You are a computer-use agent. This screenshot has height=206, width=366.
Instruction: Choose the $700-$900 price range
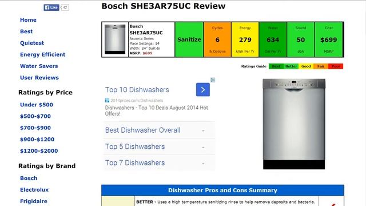click(x=35, y=128)
